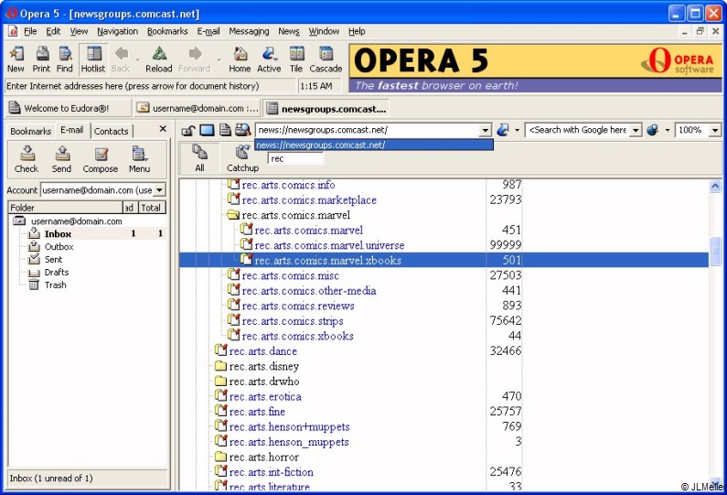Screen dimensions: 727x495
Task: Click the New toolbar icon
Action: pos(16,59)
